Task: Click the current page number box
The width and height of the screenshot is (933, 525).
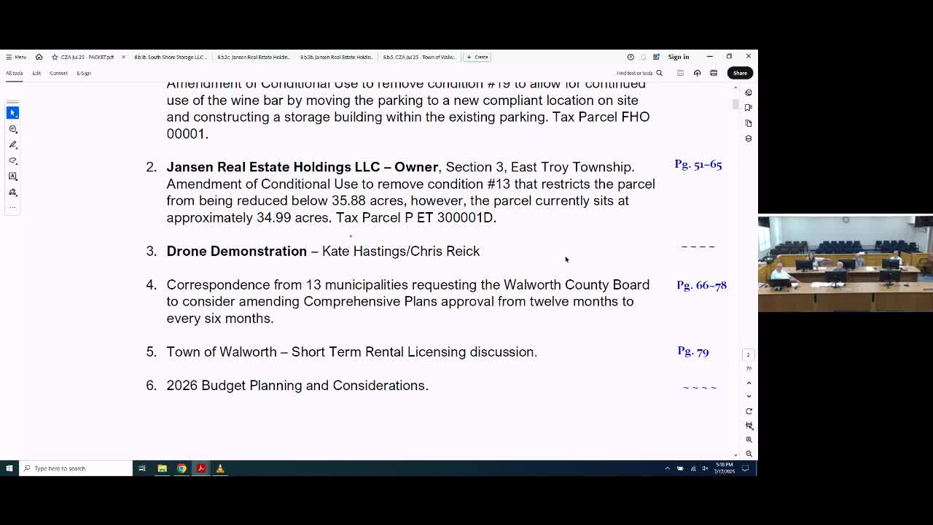Action: pyautogui.click(x=748, y=354)
